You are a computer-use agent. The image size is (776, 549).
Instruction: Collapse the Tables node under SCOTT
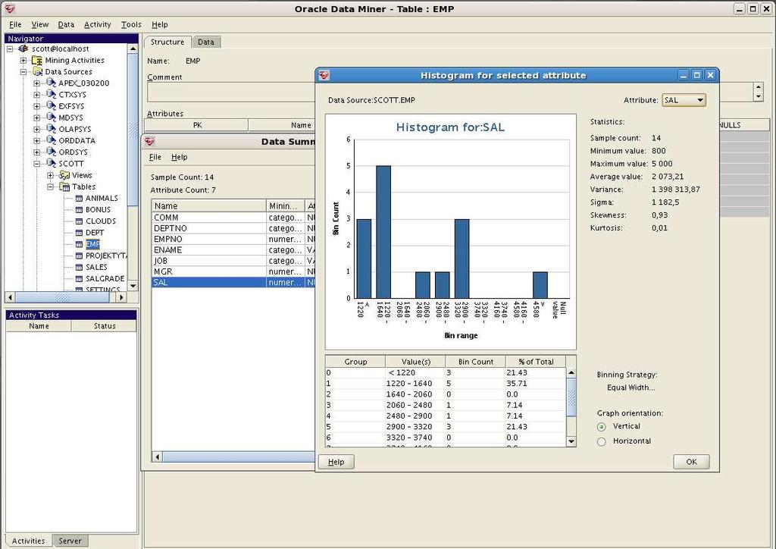[x=51, y=187]
